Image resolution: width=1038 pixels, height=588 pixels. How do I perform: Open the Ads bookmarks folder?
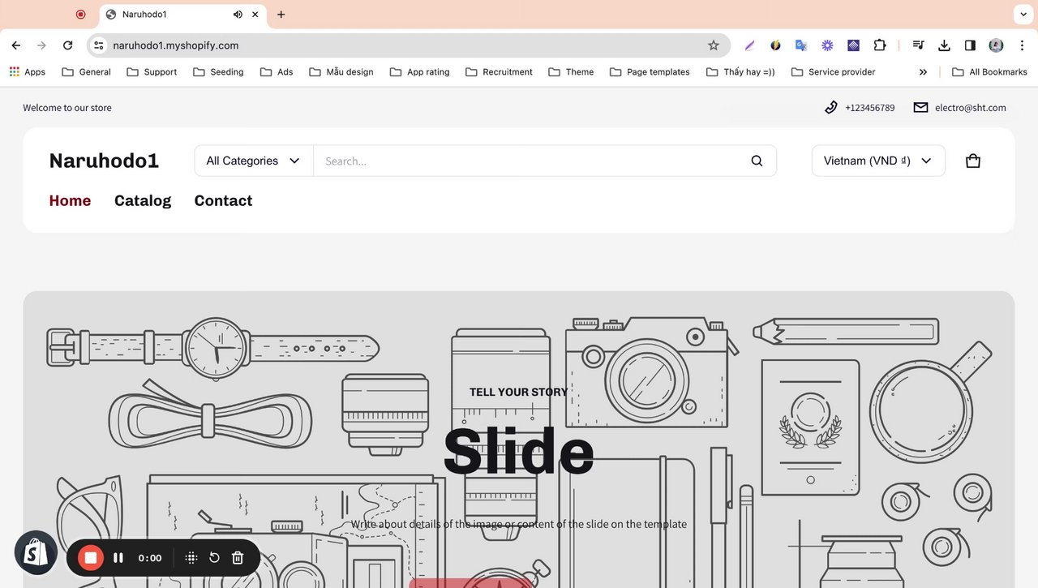click(277, 71)
